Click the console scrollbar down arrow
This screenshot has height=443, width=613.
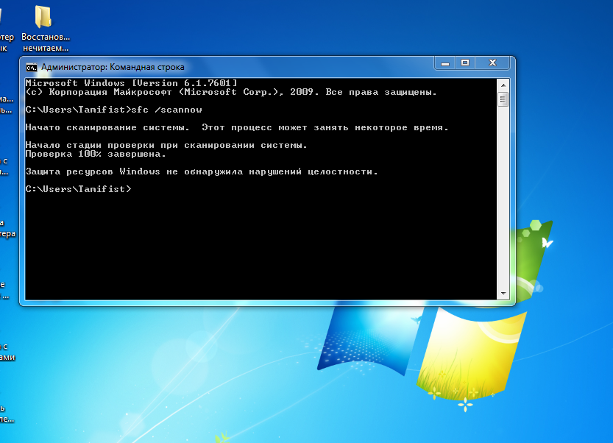[503, 293]
